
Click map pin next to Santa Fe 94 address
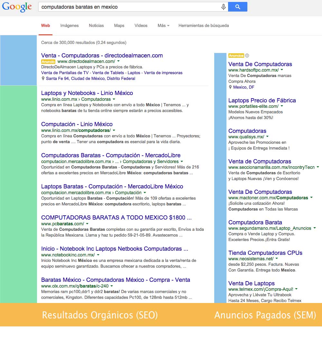(43, 78)
